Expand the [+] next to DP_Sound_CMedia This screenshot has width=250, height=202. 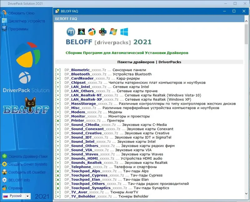[58, 125]
